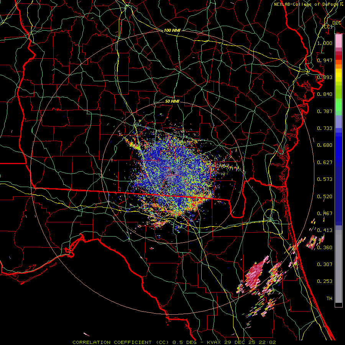
Task: Click the 0.893 legend value
Action: [325, 77]
